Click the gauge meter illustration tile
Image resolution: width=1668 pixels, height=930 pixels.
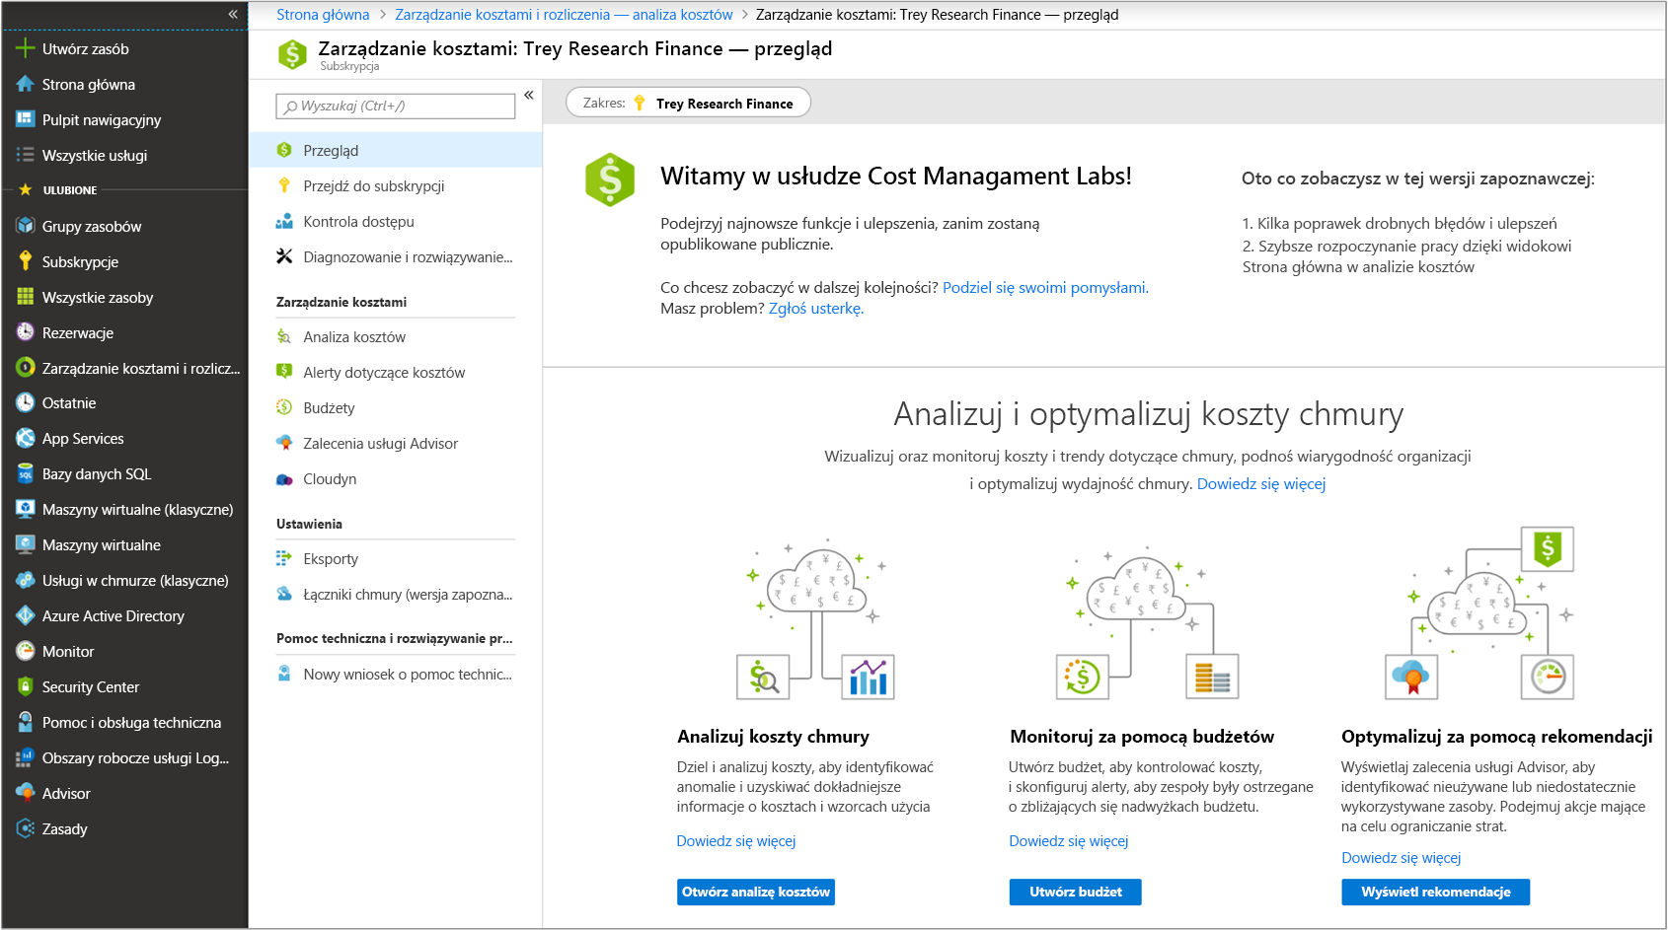(1548, 677)
